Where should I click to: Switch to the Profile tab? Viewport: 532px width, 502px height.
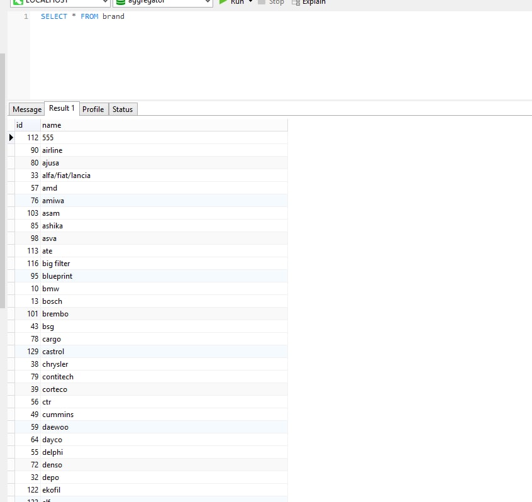[93, 109]
